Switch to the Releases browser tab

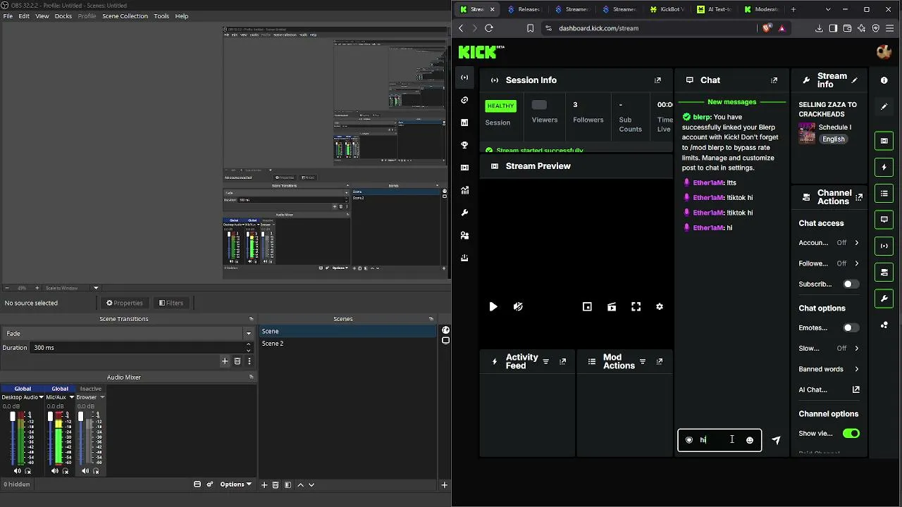pos(526,9)
